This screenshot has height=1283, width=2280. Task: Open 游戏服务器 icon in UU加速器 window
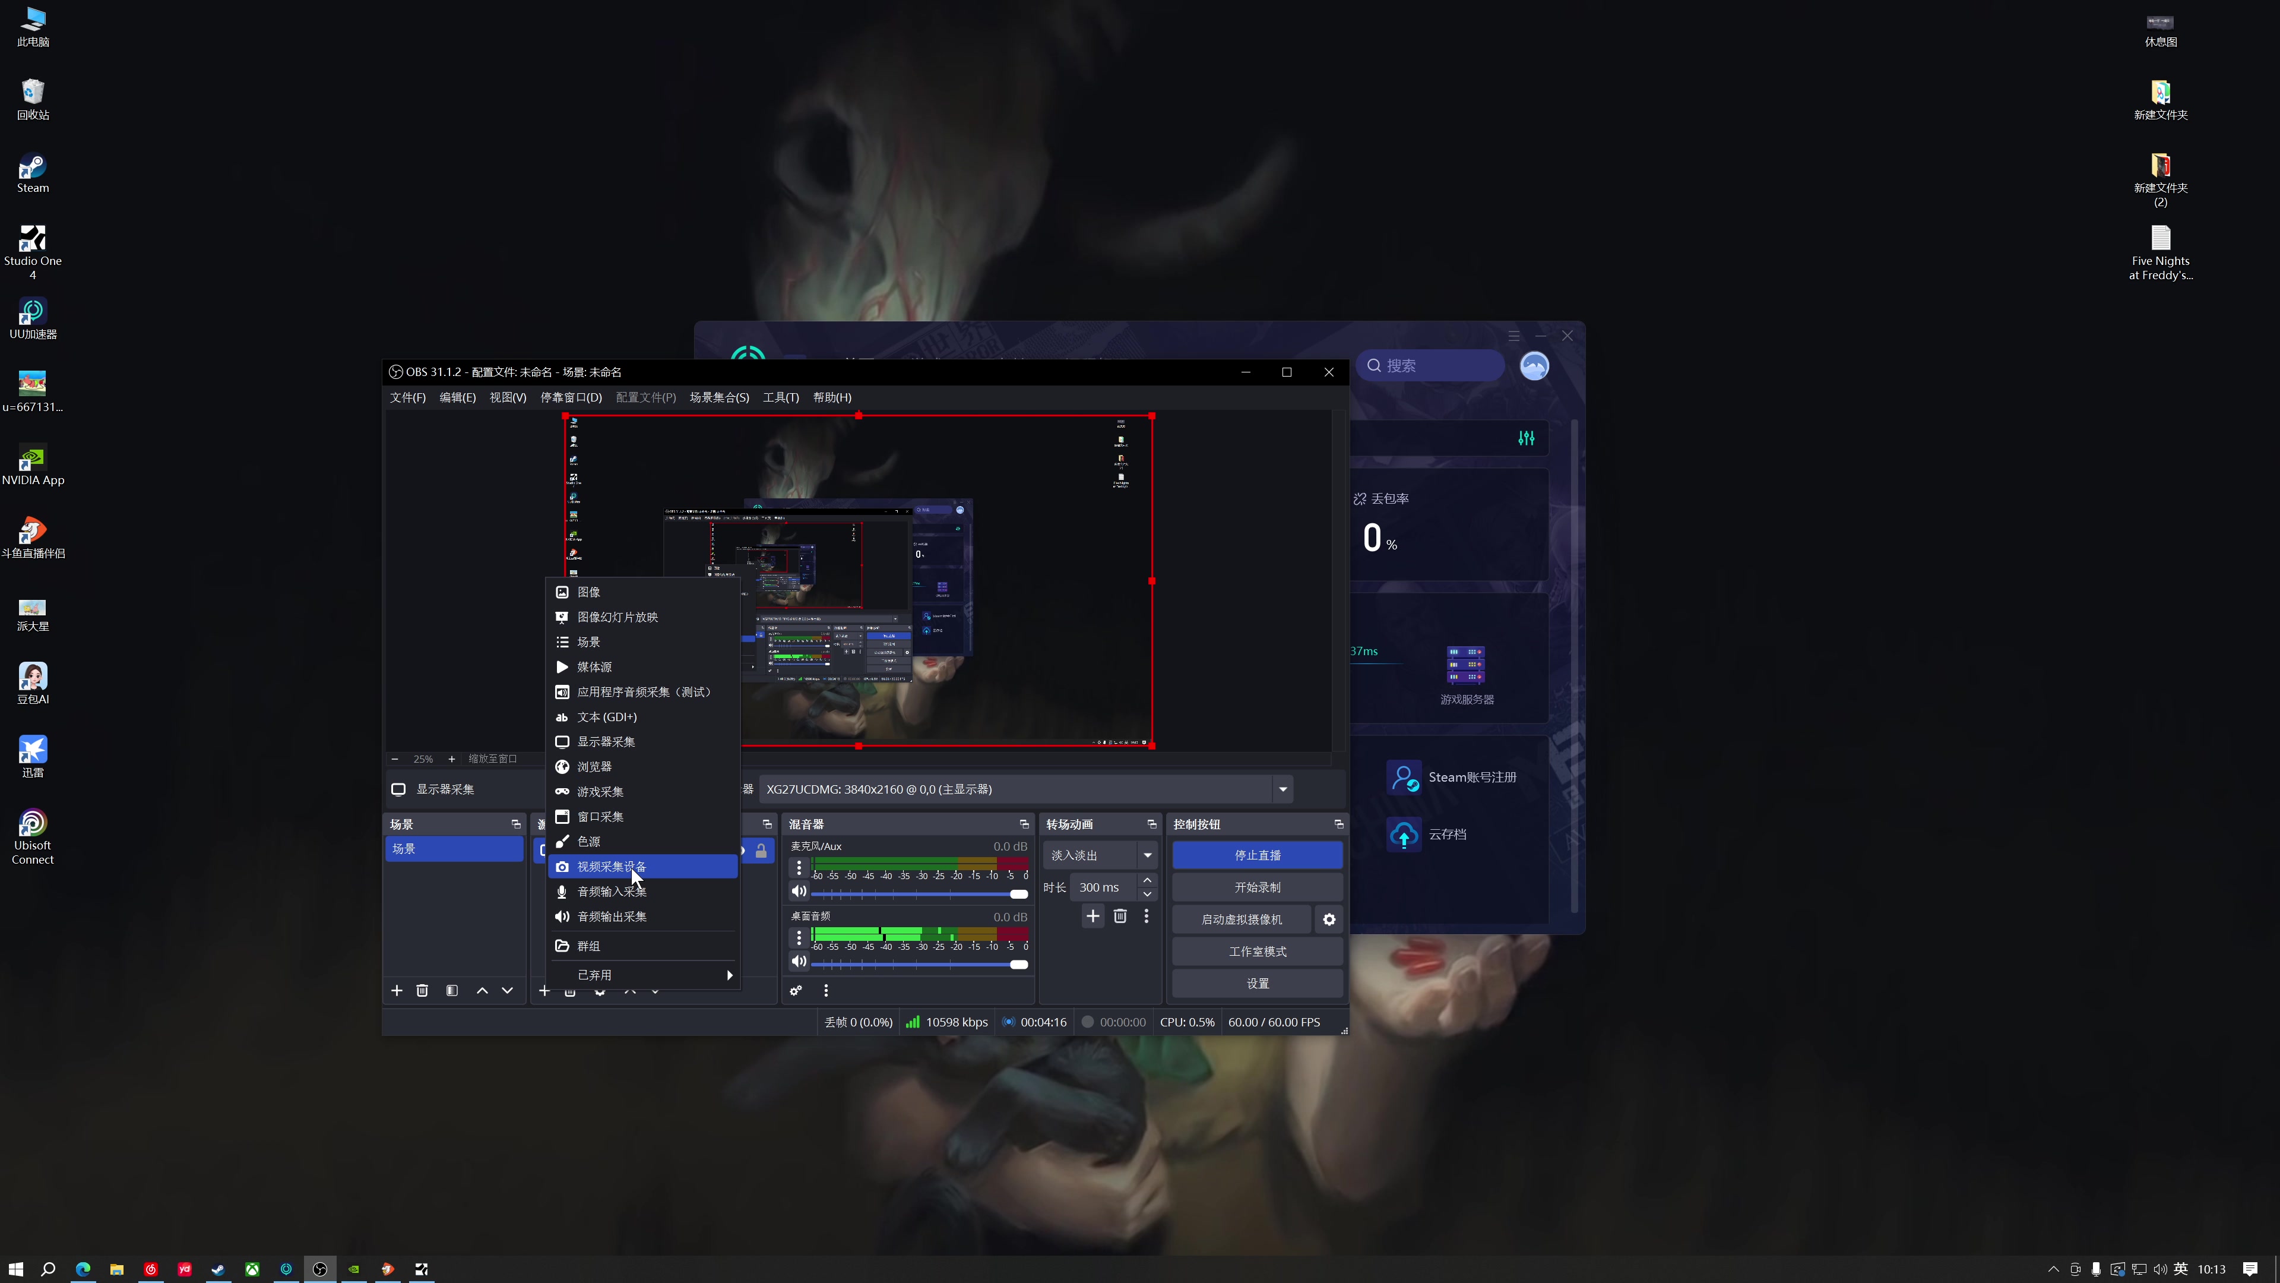pyautogui.click(x=1466, y=665)
